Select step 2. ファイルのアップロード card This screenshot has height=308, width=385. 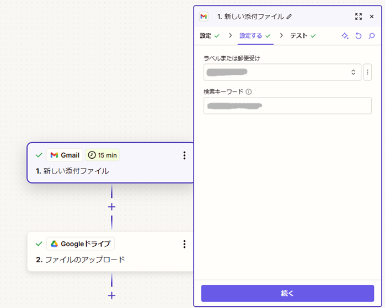pos(110,252)
